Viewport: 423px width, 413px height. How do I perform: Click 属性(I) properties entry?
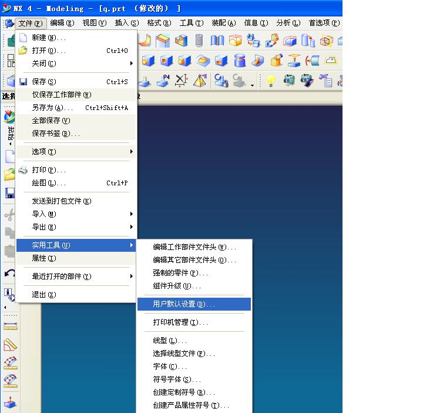(76, 258)
